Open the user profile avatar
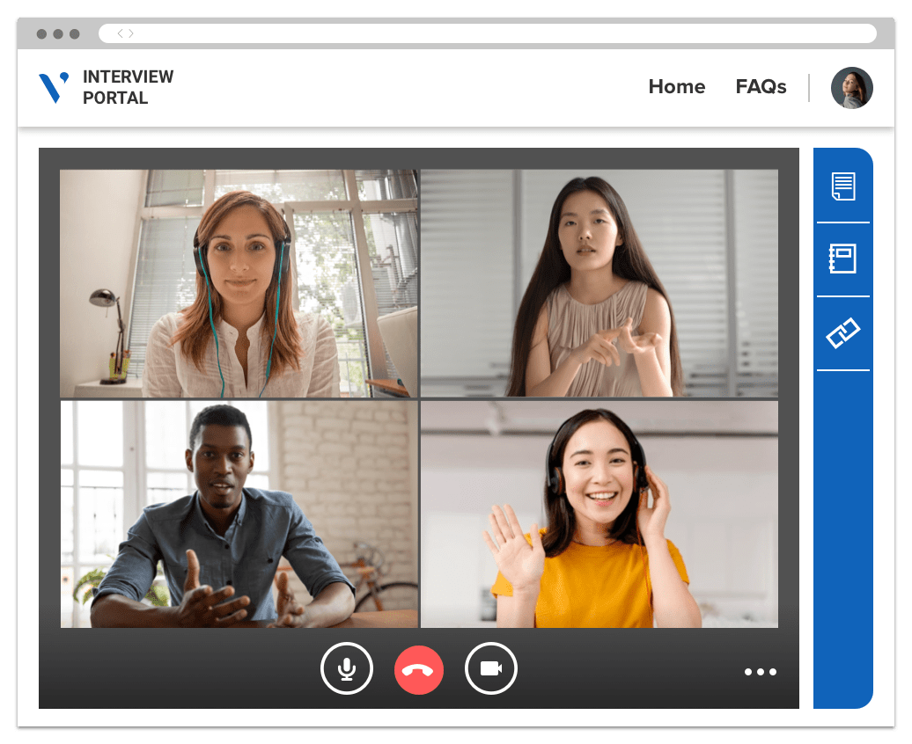The width and height of the screenshot is (912, 744). point(851,88)
